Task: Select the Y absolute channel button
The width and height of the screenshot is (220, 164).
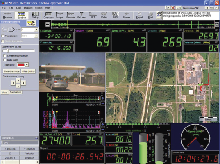Action: point(29,149)
